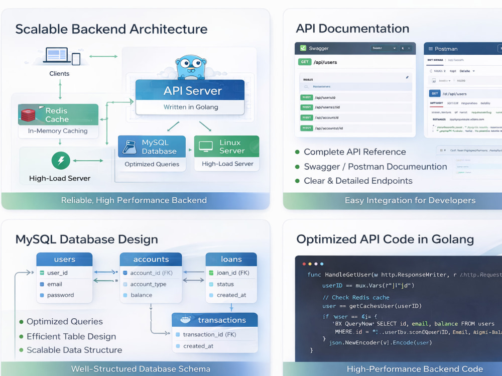The image size is (502, 376).
Task: Open the small dropdown beside Postman document icon
Action: (x=445, y=81)
